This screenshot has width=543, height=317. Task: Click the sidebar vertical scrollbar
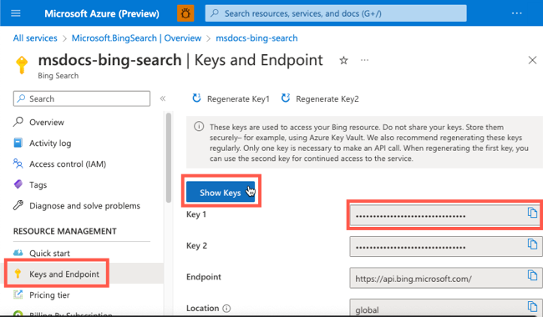pyautogui.click(x=169, y=158)
